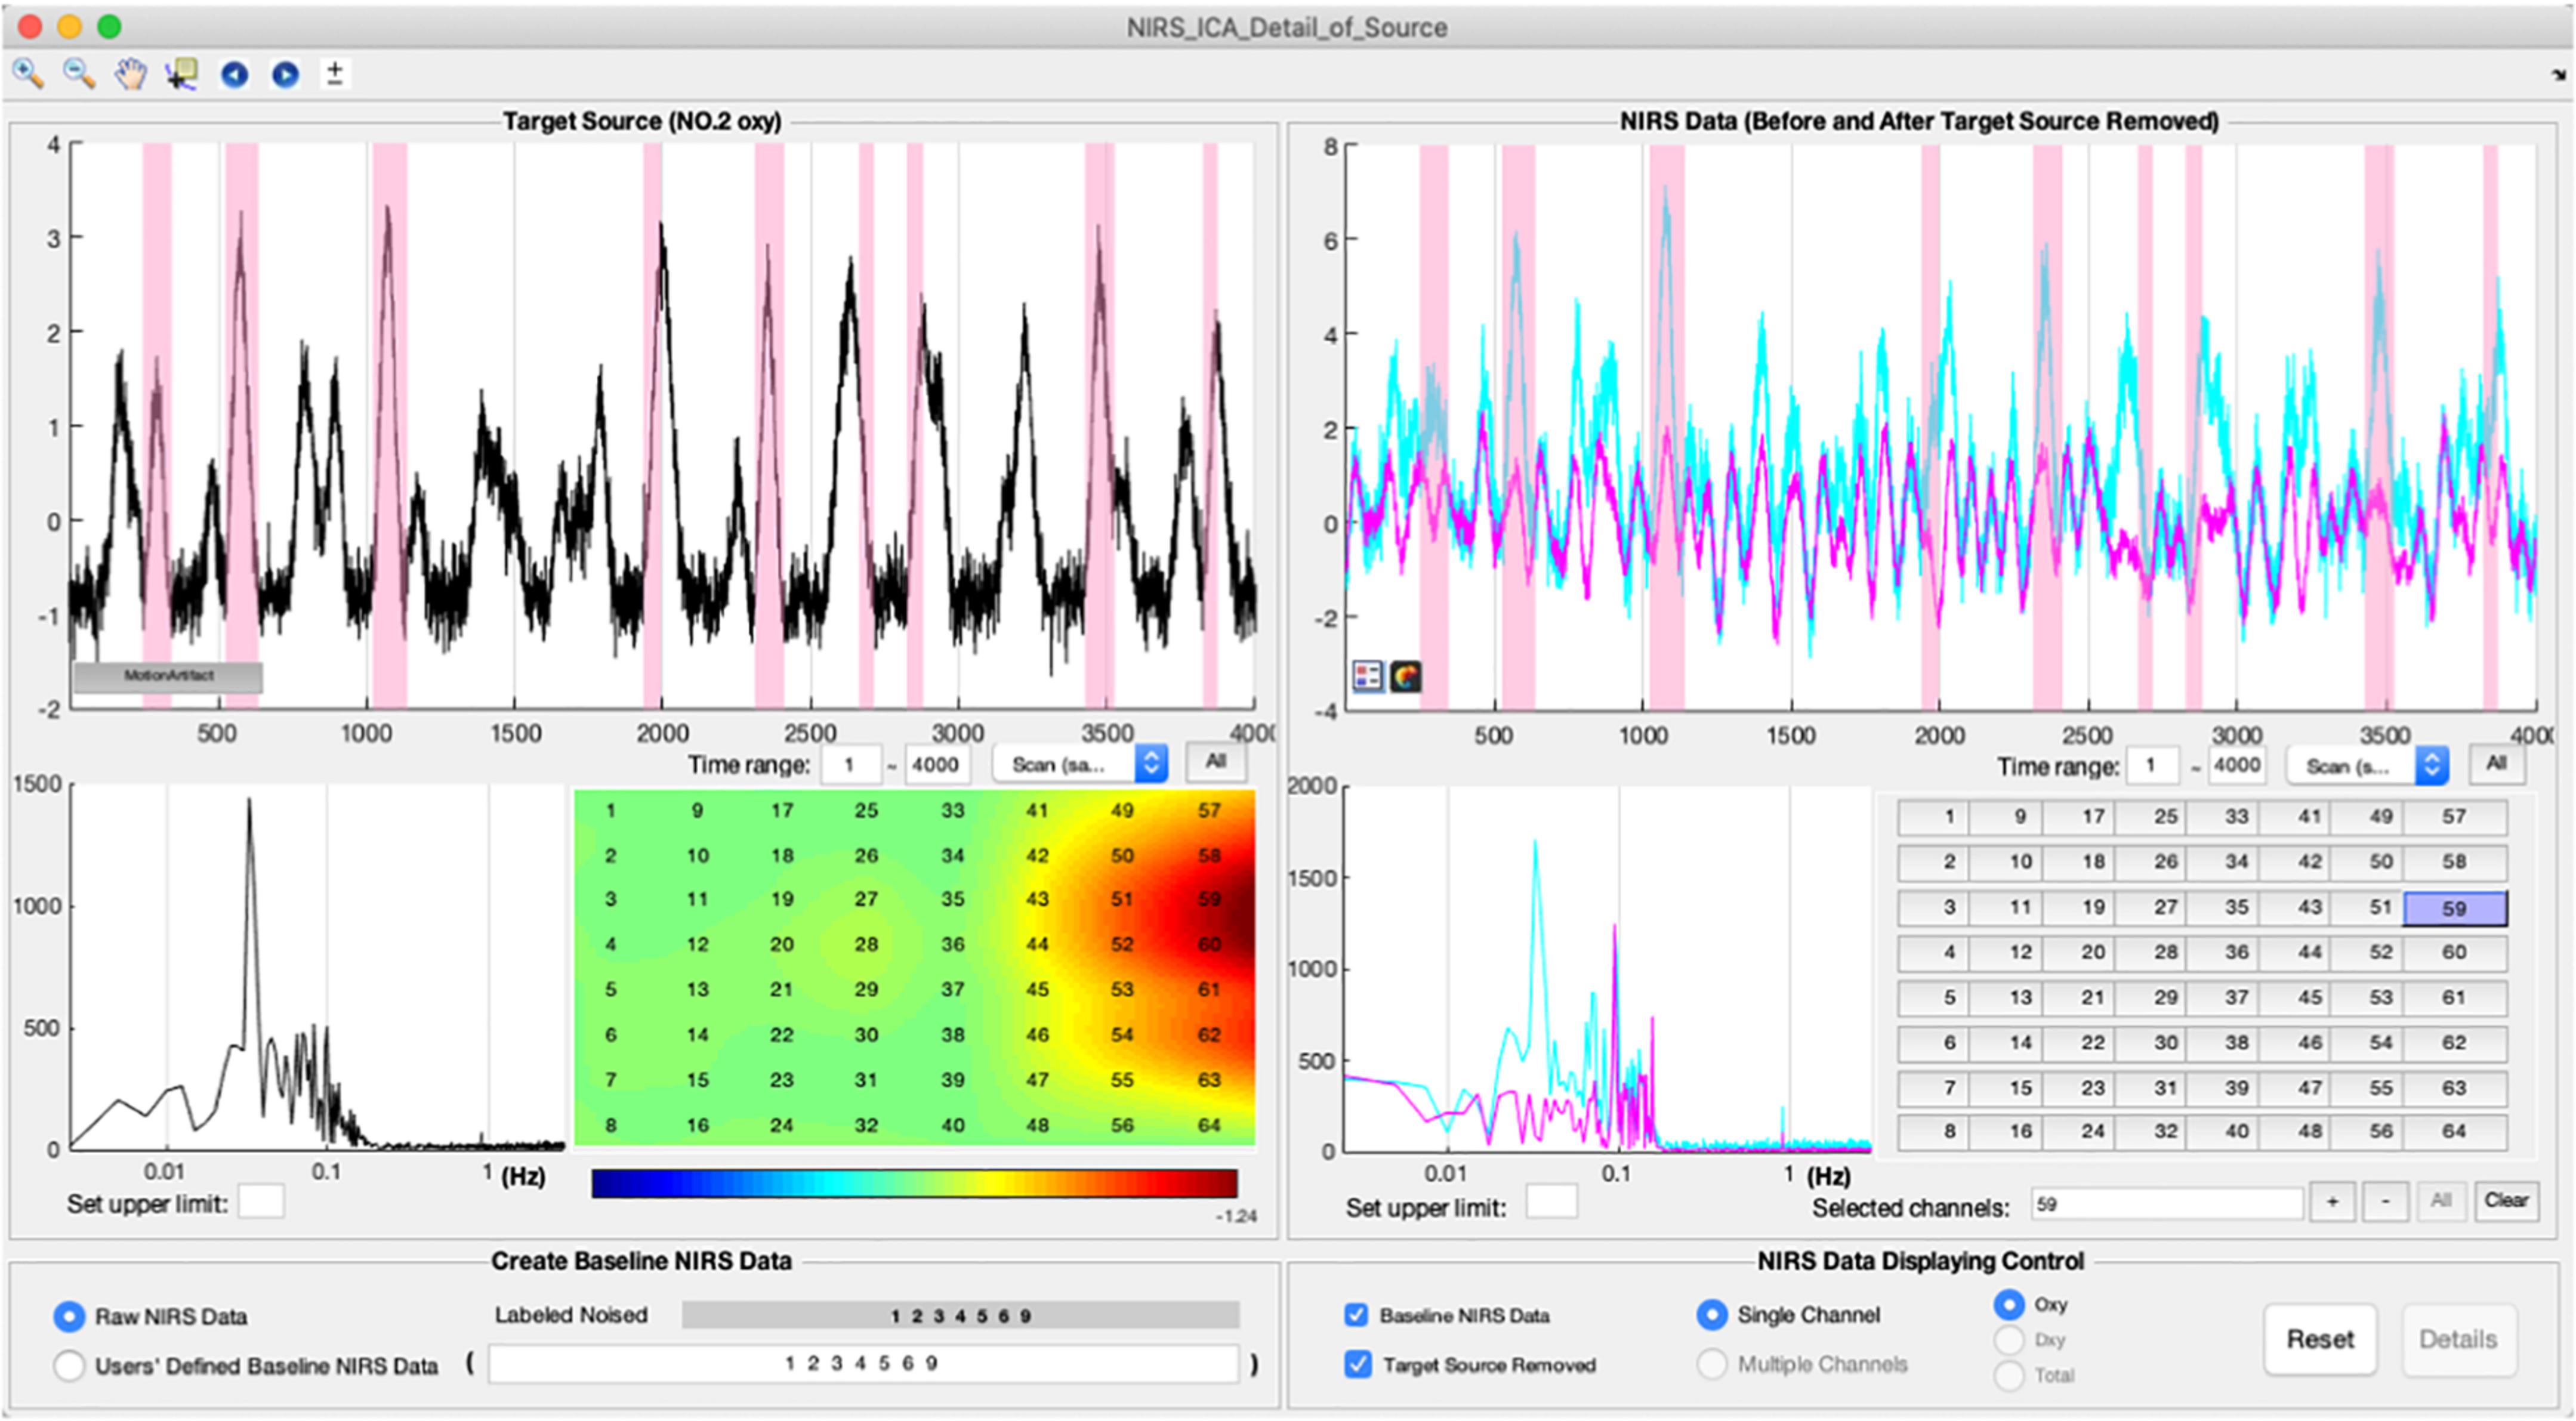Toggle Target Source Removed checkbox
This screenshot has height=1421, width=2576.
pos(1357,1364)
